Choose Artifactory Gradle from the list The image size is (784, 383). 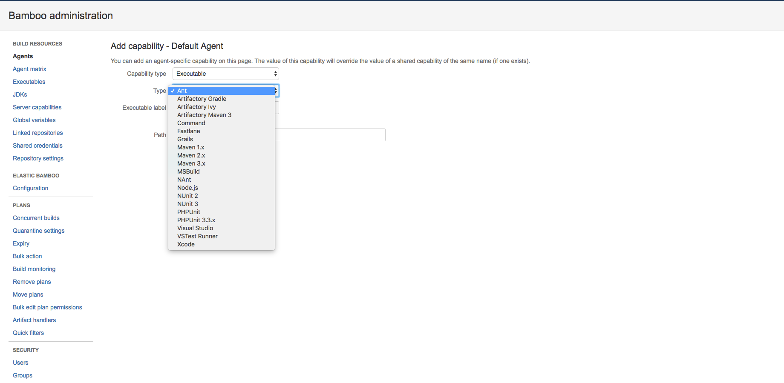coord(222,99)
